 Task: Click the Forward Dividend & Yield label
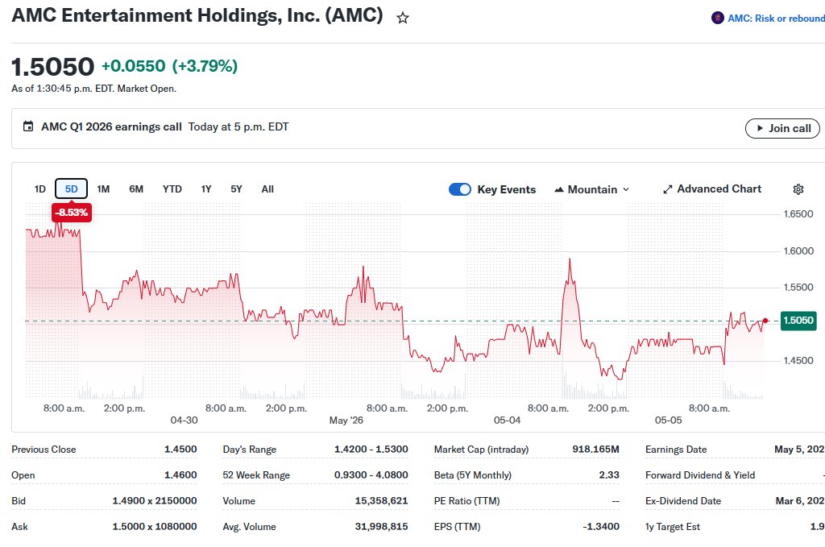coord(700,475)
